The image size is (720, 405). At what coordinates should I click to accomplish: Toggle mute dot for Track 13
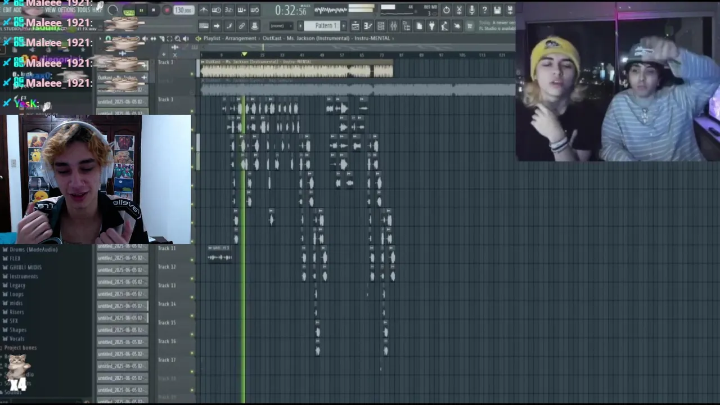point(192,297)
